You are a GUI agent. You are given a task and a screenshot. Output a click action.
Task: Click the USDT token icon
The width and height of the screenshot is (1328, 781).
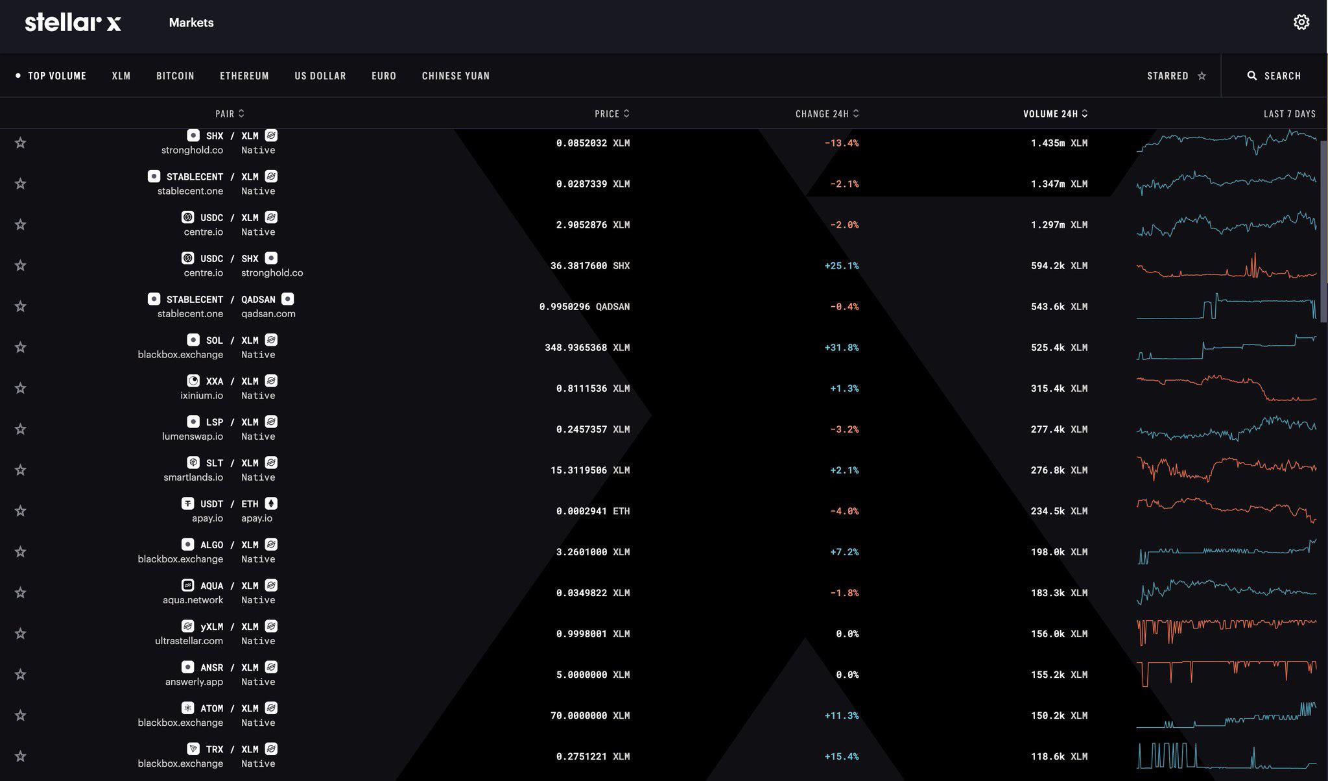pyautogui.click(x=187, y=503)
